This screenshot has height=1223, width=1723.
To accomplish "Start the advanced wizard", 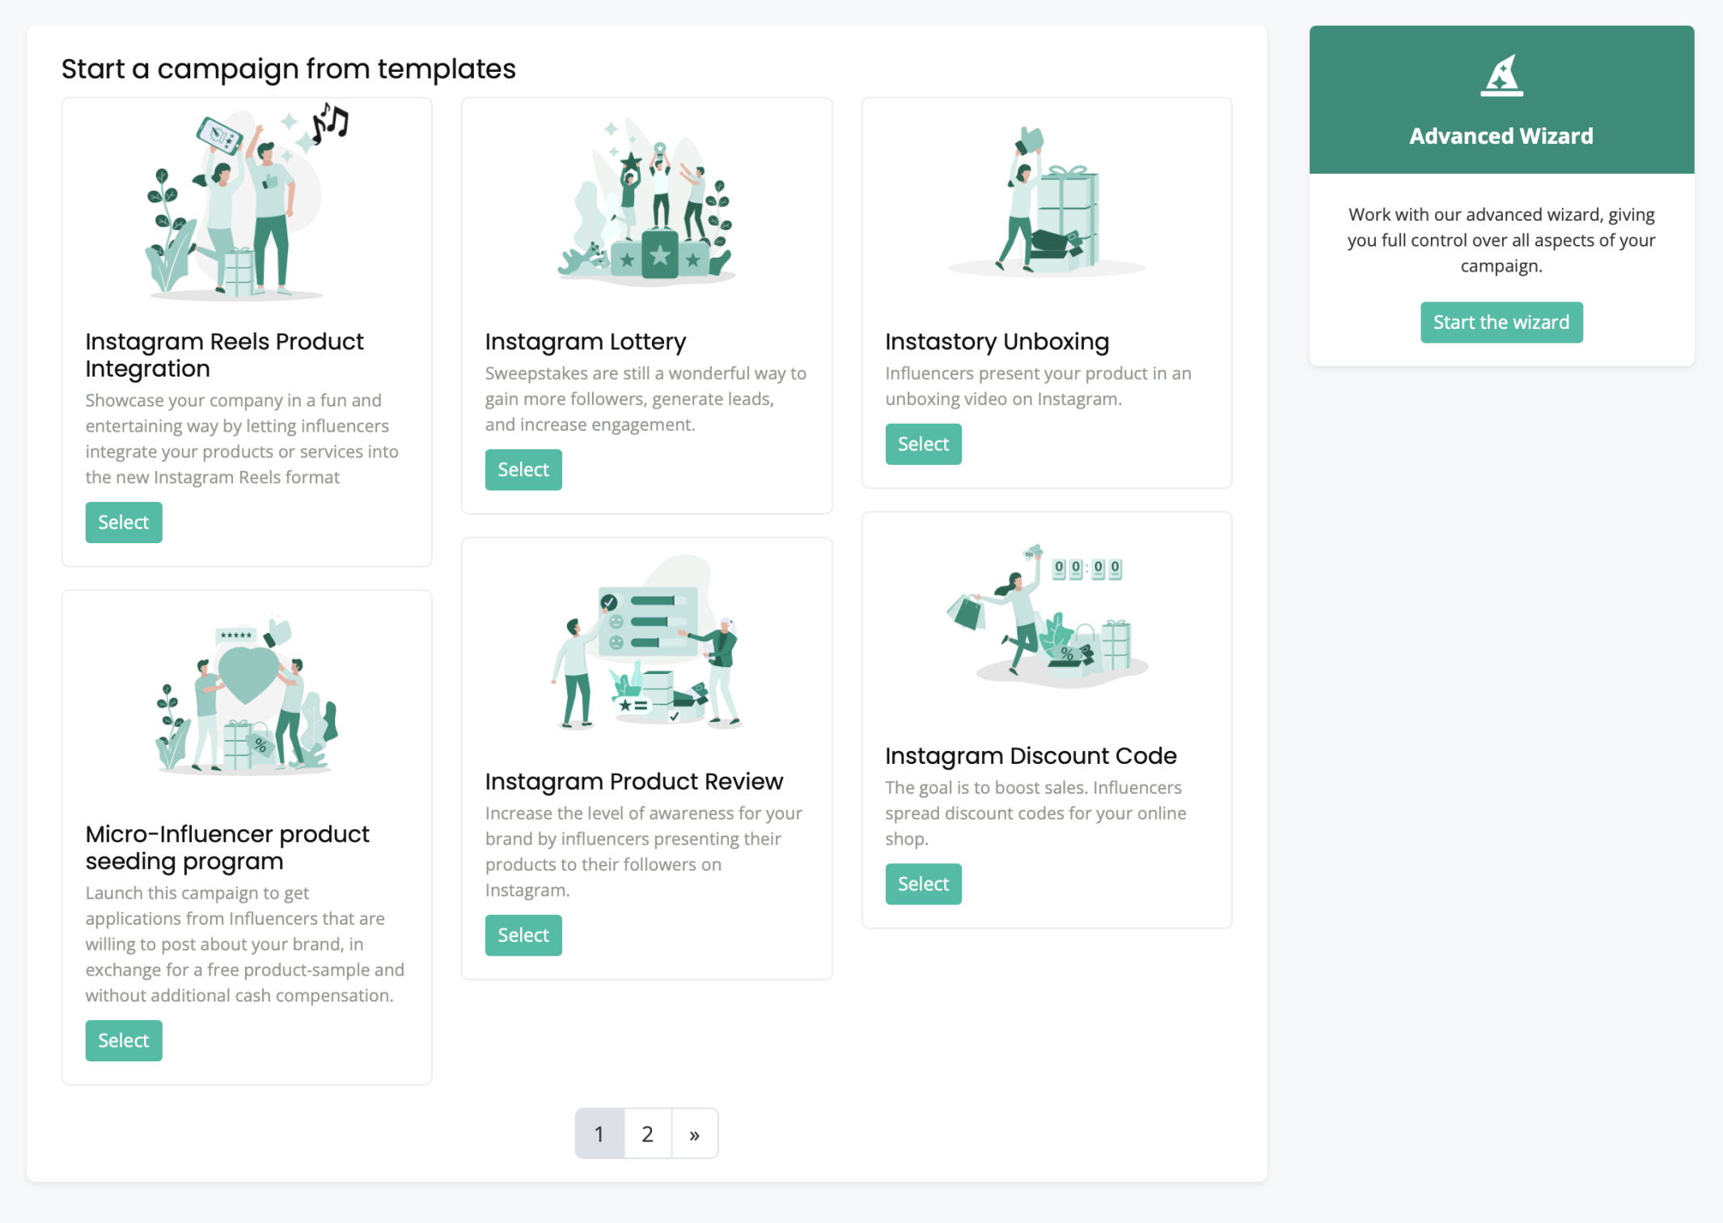I will click(x=1501, y=323).
